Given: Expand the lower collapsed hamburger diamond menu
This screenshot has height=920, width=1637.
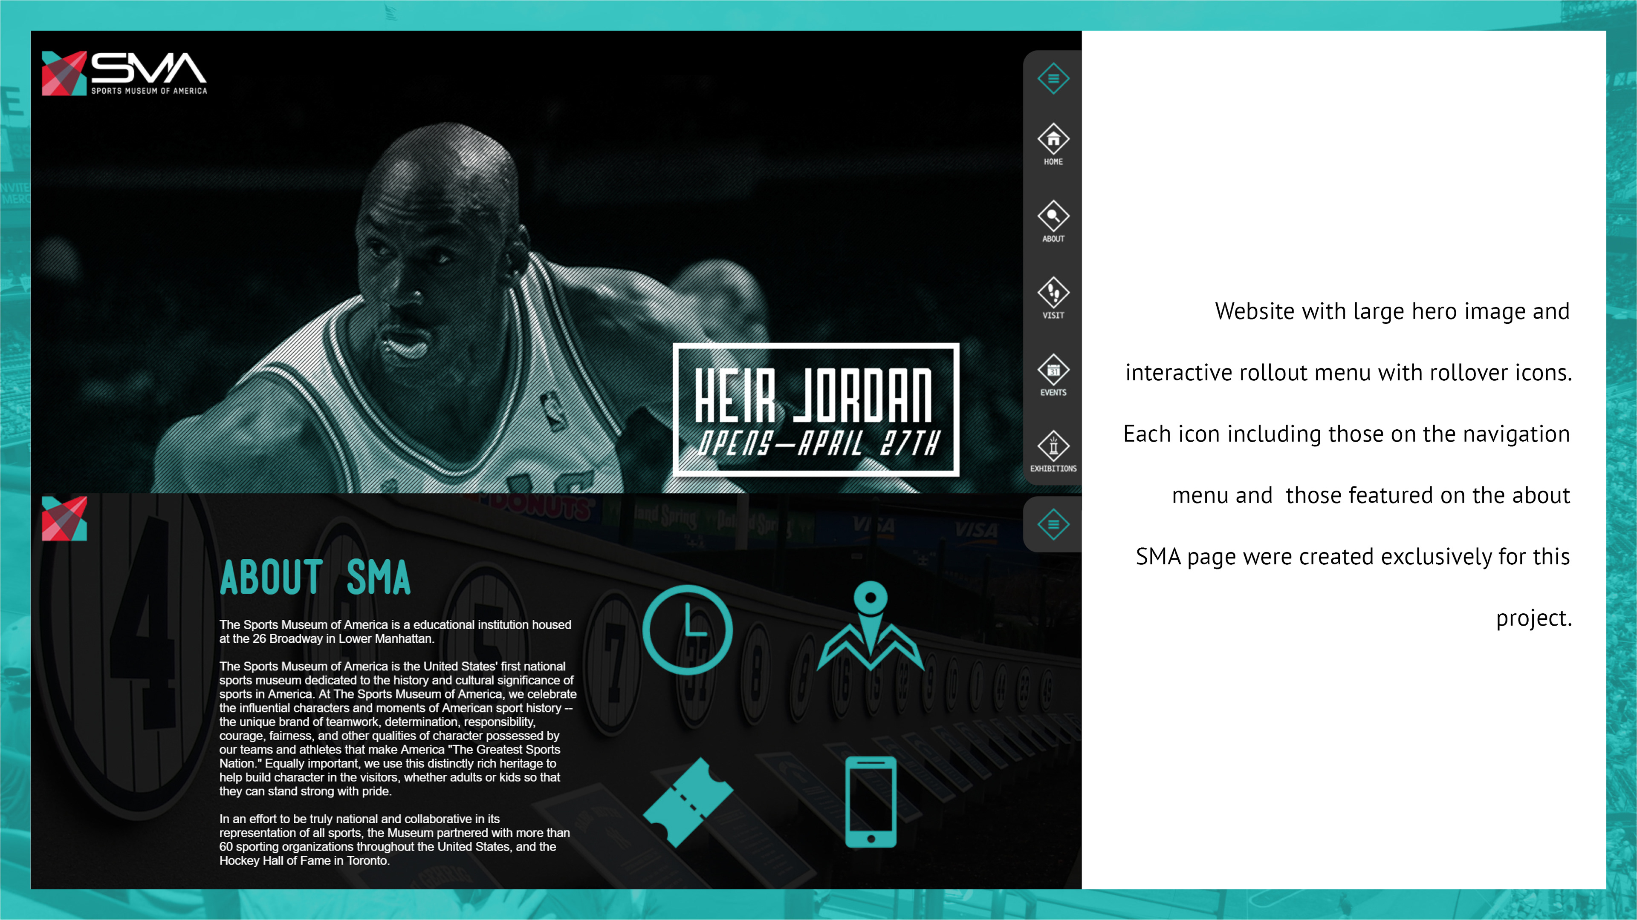Looking at the screenshot, I should (1053, 524).
